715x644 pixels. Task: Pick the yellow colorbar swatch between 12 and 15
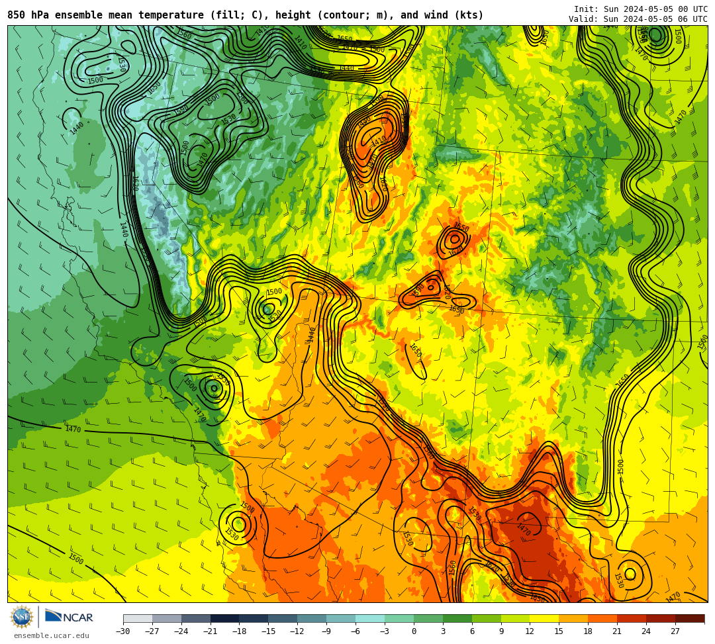coord(545,618)
